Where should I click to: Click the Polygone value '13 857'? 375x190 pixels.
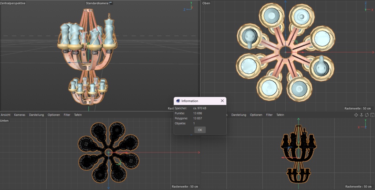[197, 118]
